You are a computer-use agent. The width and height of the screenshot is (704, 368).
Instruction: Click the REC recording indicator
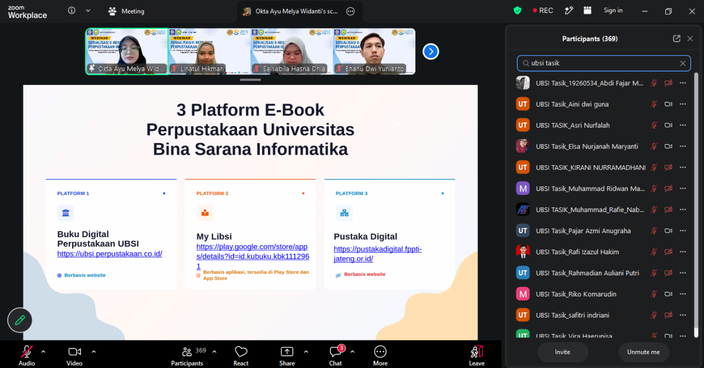coord(542,11)
